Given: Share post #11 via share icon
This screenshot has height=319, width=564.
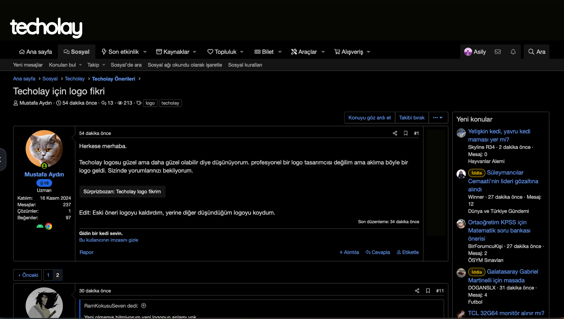Looking at the screenshot, I should click(x=417, y=291).
